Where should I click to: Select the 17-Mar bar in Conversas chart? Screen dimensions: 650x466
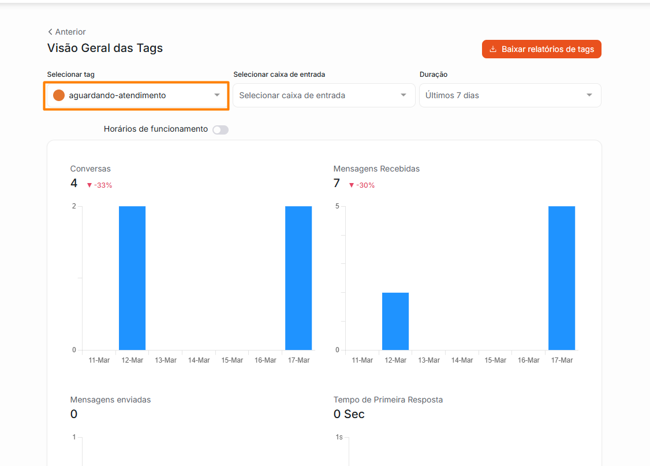pos(298,278)
